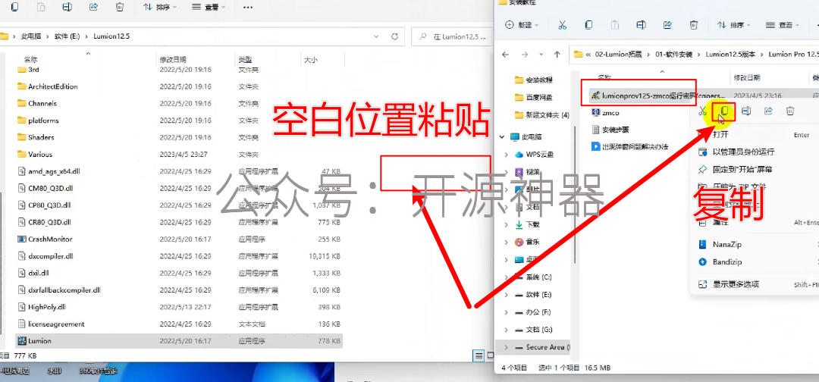The image size is (819, 382).
Task: Expand the 软件 (E:) drive node in sidebar
Action: click(x=506, y=295)
